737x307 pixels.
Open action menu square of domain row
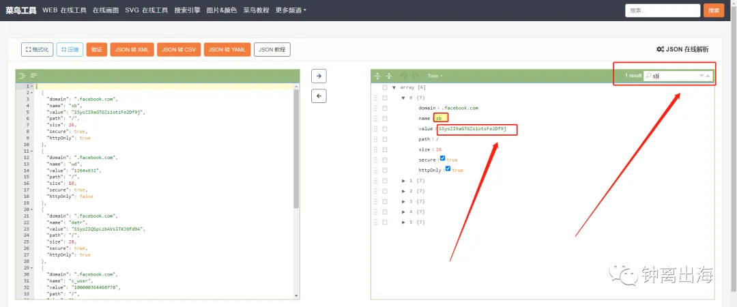385,108
